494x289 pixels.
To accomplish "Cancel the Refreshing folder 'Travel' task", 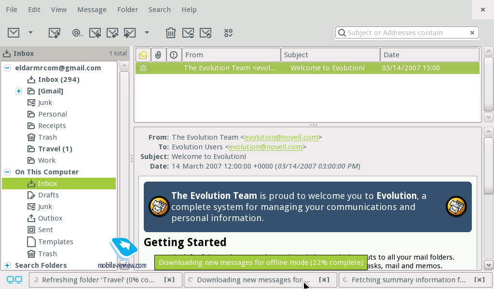I will pos(169,280).
